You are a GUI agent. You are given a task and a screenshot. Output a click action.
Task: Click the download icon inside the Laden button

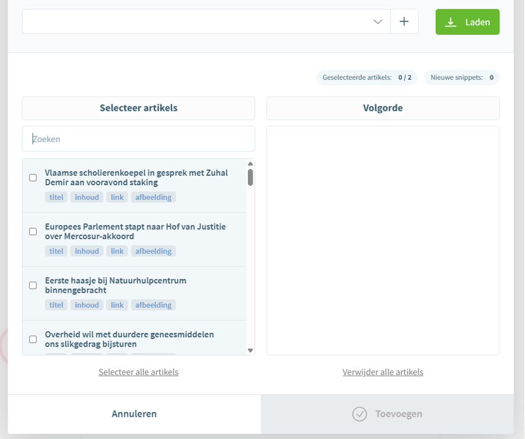click(x=450, y=21)
